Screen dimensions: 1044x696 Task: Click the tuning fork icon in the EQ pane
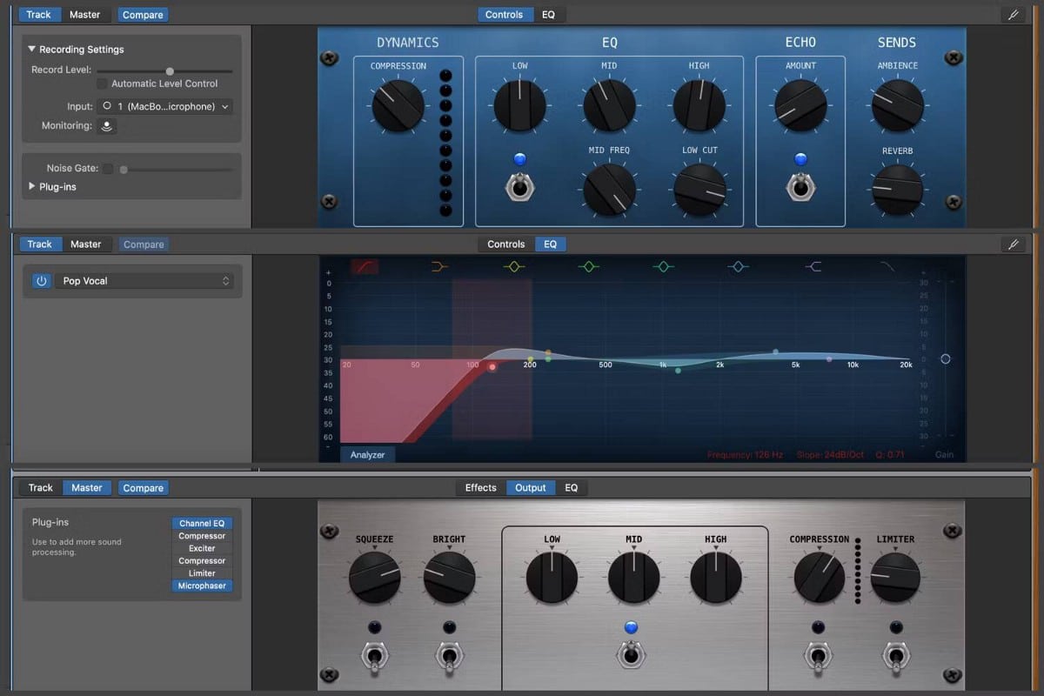[x=1014, y=244]
